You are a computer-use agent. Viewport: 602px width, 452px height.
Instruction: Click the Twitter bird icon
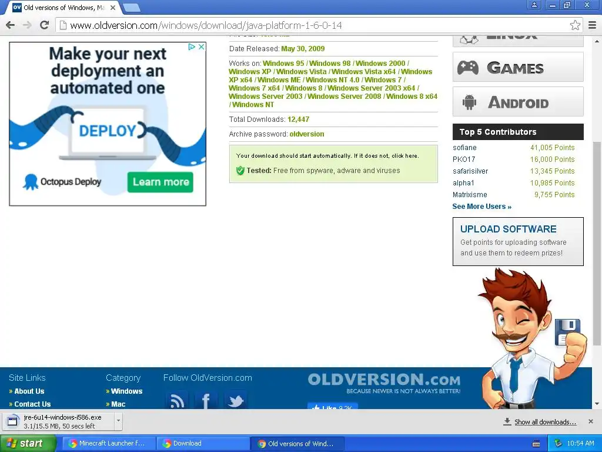[x=235, y=400]
